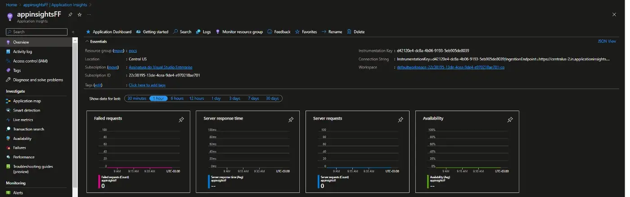The image size is (630, 197).
Task: Open the Availability chart tile
Action: point(467,152)
